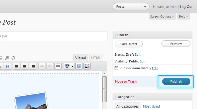Click the calendar icon beside Publish immediately

click(x=116, y=68)
